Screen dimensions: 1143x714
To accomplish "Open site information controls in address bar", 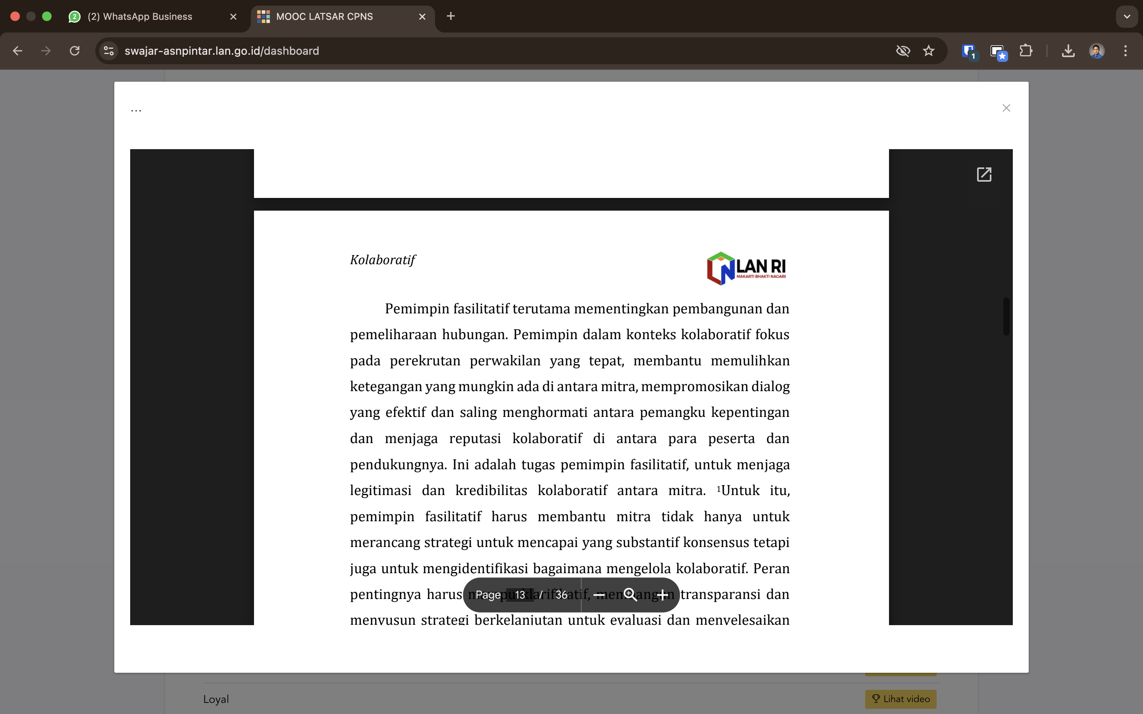I will 109,51.
